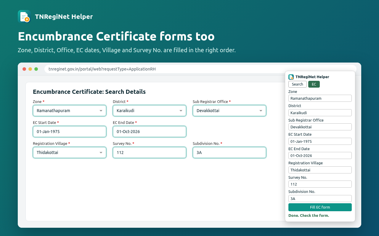Select the EC tab in helper popup

(x=314, y=84)
